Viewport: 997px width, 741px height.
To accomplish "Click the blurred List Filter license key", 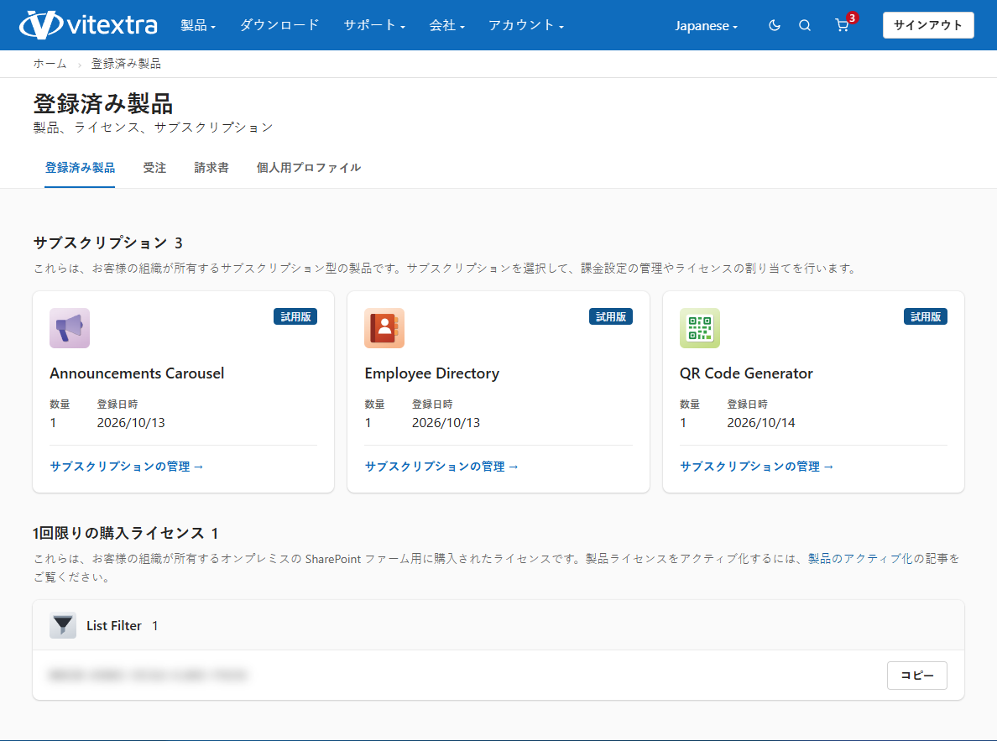I will (148, 675).
